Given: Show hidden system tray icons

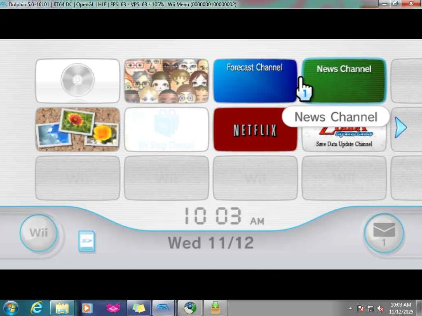Looking at the screenshot, I should [x=350, y=308].
